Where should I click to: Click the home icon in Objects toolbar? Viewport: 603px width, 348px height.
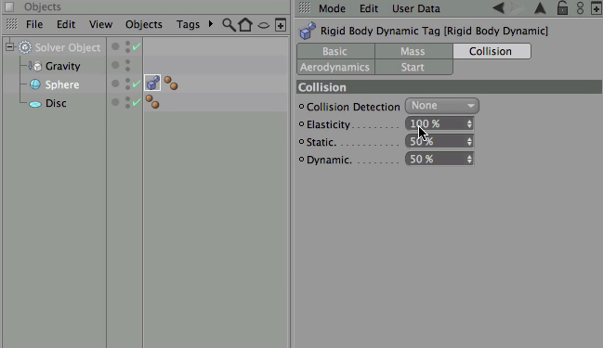tap(245, 25)
